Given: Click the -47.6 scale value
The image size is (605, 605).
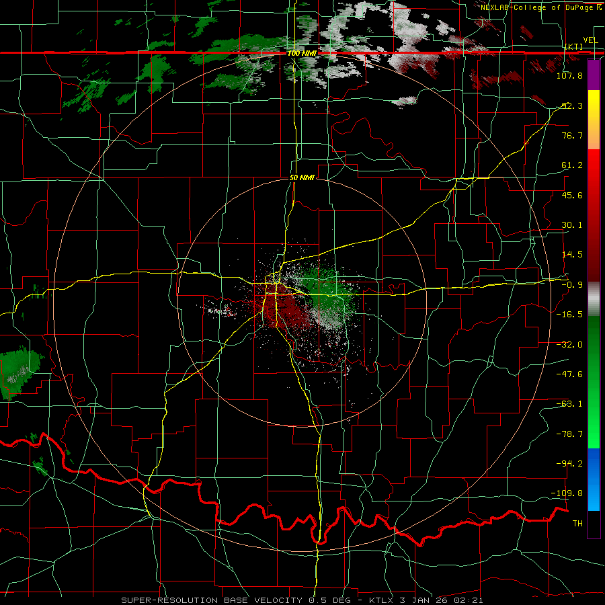Looking at the screenshot, I should click(x=569, y=374).
